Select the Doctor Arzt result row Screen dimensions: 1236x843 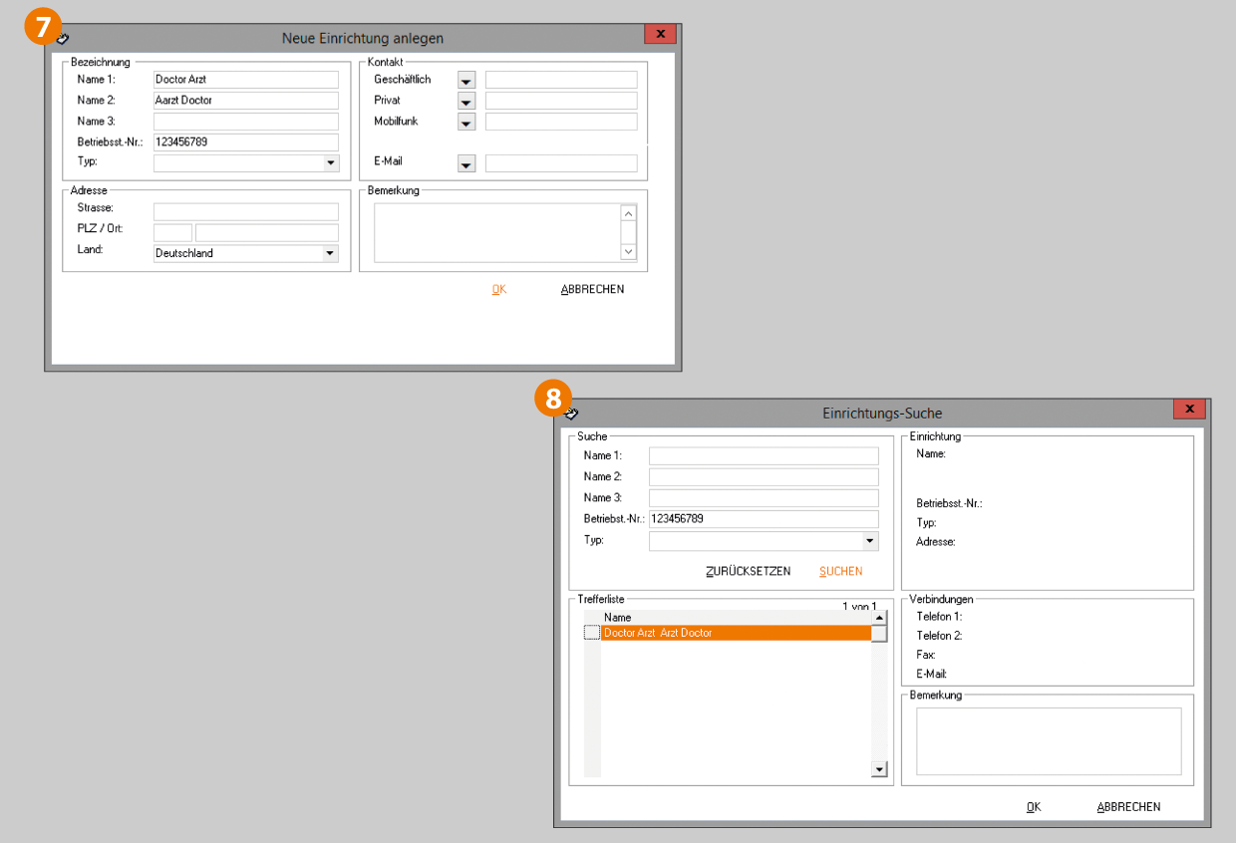click(735, 633)
